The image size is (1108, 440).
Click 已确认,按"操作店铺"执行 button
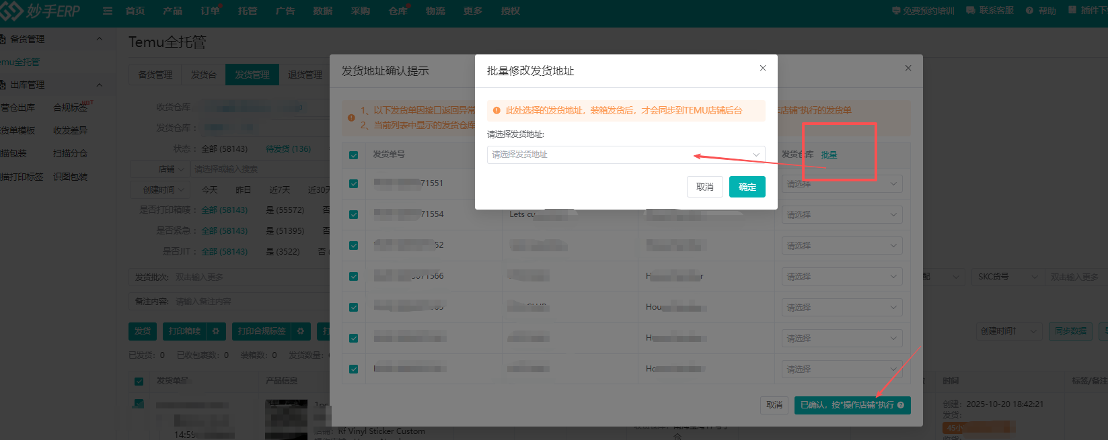(852, 405)
